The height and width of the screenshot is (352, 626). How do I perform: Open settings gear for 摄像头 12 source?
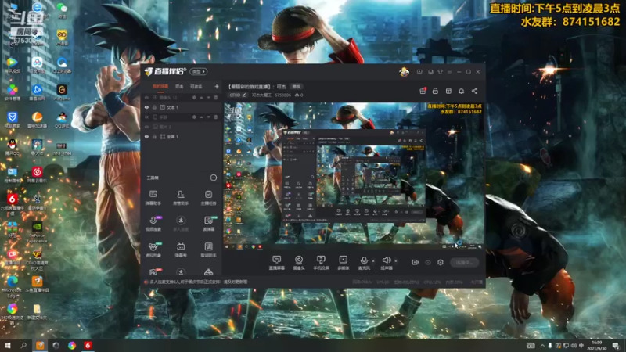[194, 97]
